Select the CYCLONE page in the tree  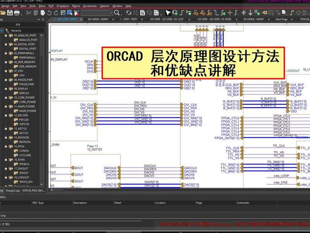(x=25, y=155)
